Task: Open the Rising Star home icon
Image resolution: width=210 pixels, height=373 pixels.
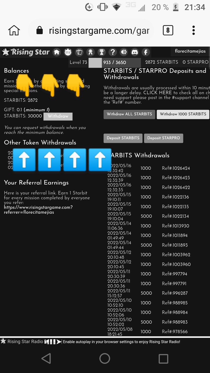Action: click(57, 52)
